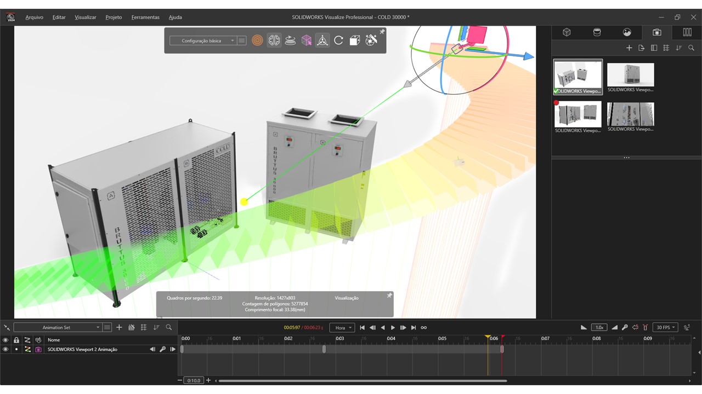Click the turntable icon in the viewport toolbar
The image size is (702, 394).
(291, 40)
